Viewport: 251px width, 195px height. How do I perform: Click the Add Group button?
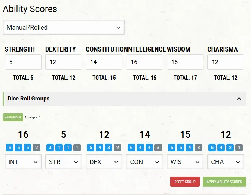pos(13,117)
